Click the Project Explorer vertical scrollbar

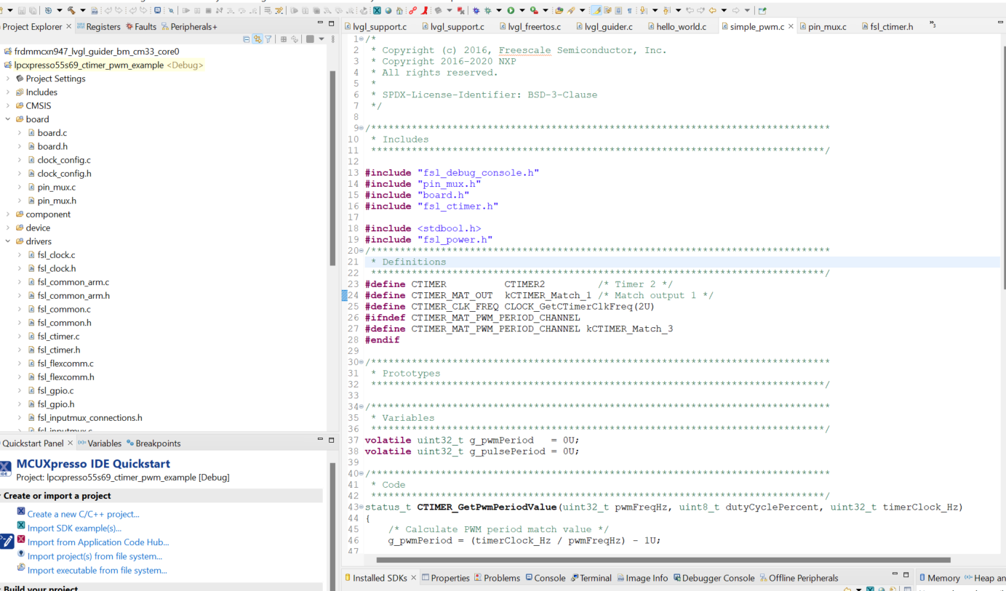[333, 167]
